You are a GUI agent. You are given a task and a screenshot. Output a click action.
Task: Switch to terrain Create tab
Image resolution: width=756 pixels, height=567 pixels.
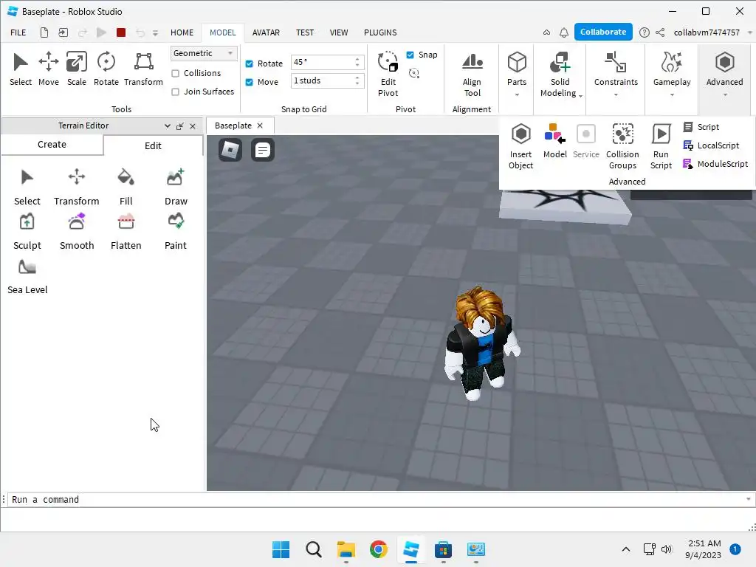click(x=52, y=145)
